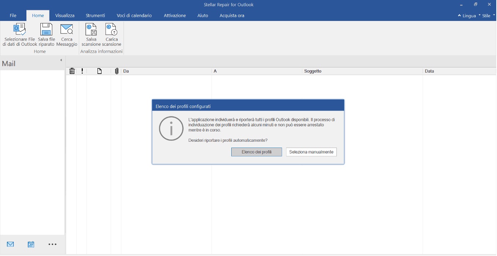Sort by the Da column header
Screen dimensions: 497x256
[166, 71]
